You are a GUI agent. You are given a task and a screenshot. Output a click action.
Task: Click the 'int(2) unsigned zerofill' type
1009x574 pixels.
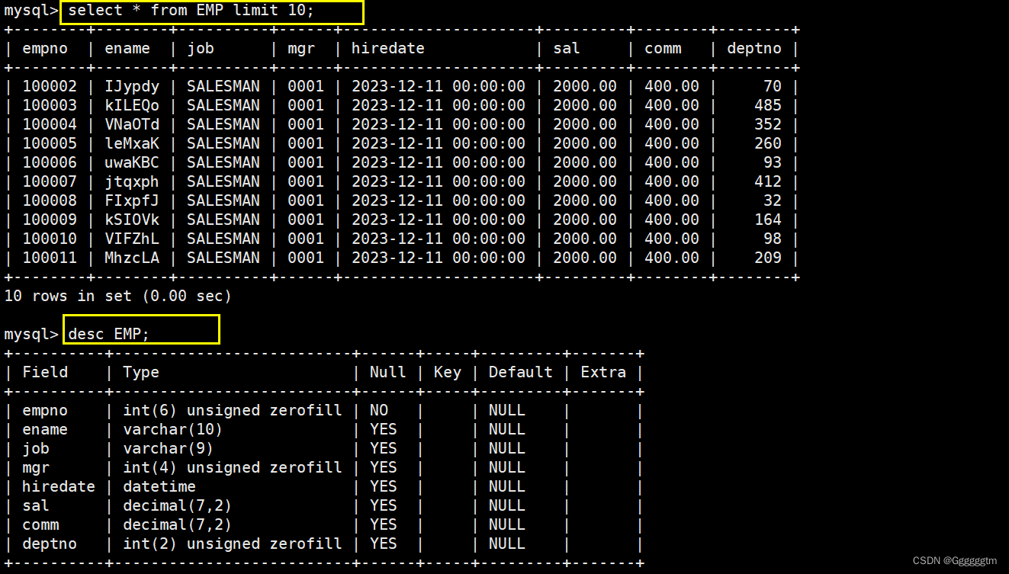(x=233, y=544)
